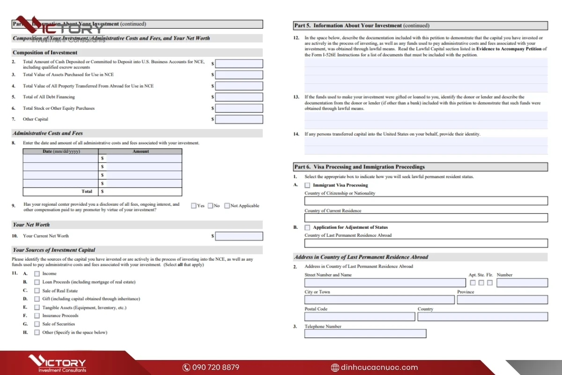562x375 pixels.
Task: Click Part 6 Visa Processing heading
Action: click(x=360, y=167)
